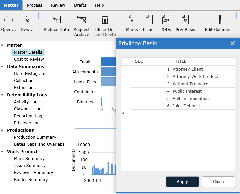240x194 pixels.
Task: Open the Drafts ribbon tab
Action: [x=80, y=5]
